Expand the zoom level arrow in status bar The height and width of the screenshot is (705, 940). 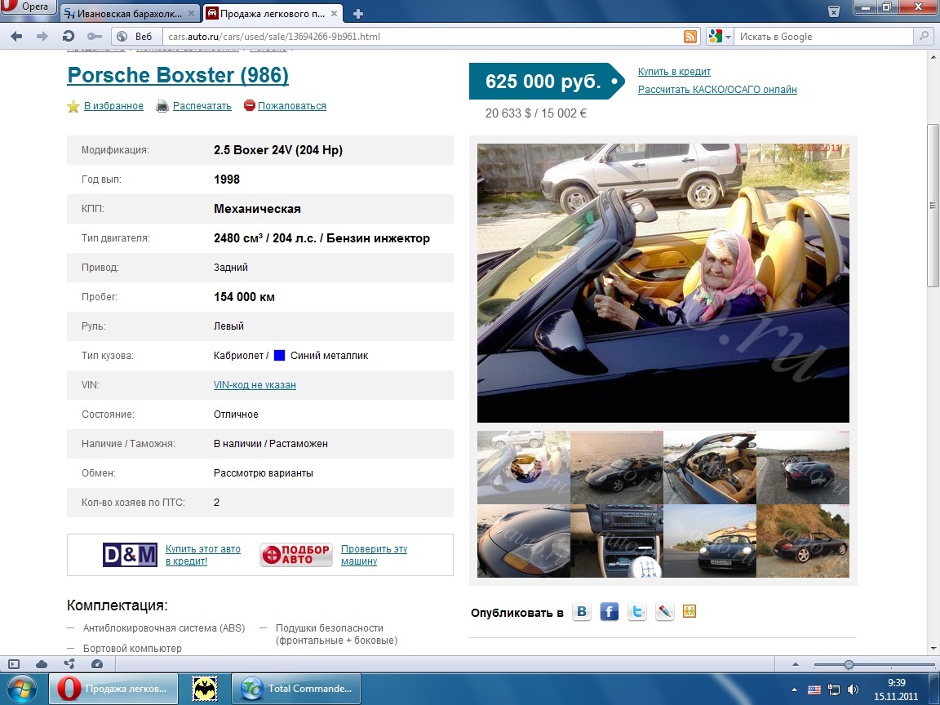[796, 664]
